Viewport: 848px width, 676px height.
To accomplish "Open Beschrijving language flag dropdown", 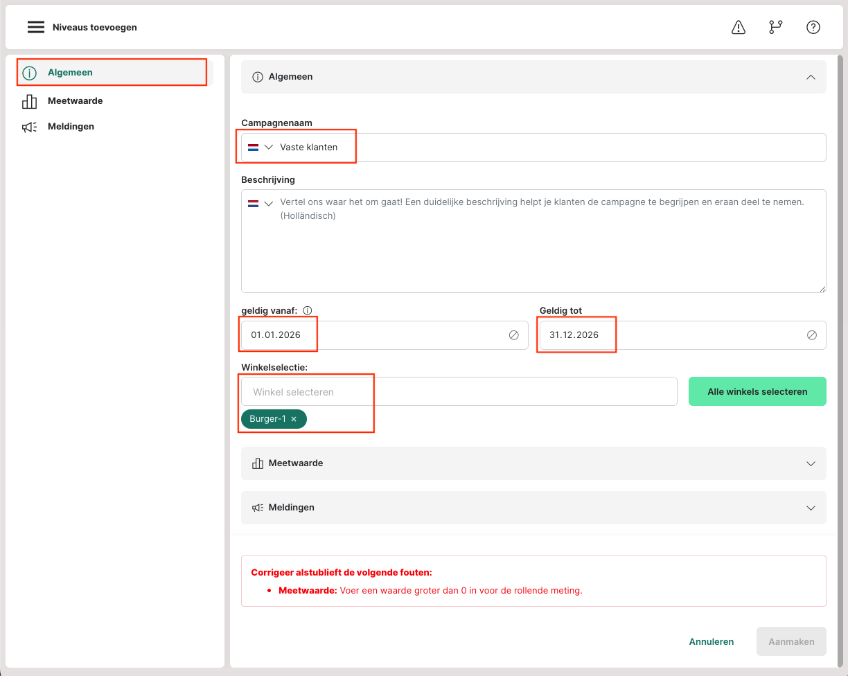I will point(260,204).
